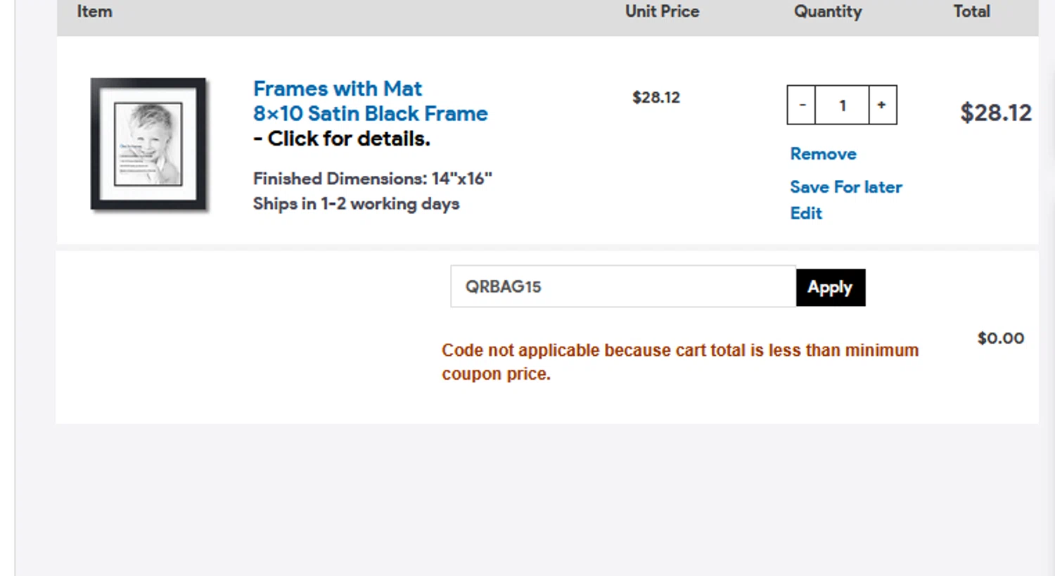Increase quantity with the plus button
The height and width of the screenshot is (576, 1055).
pyautogui.click(x=882, y=105)
